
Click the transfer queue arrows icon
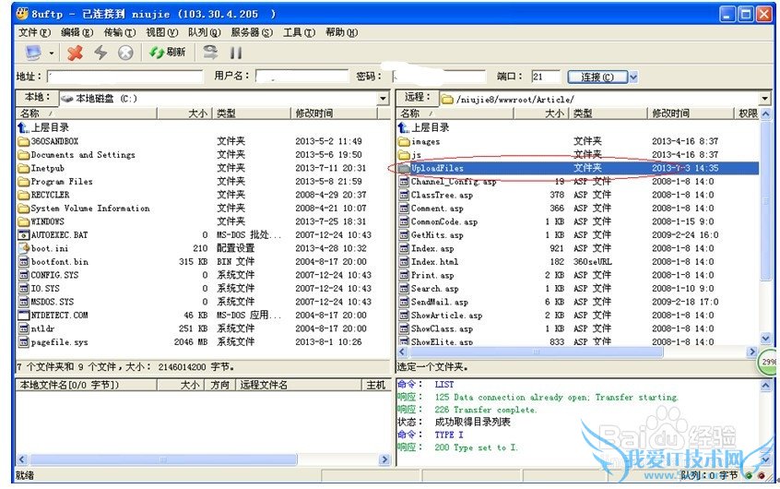coord(211,54)
